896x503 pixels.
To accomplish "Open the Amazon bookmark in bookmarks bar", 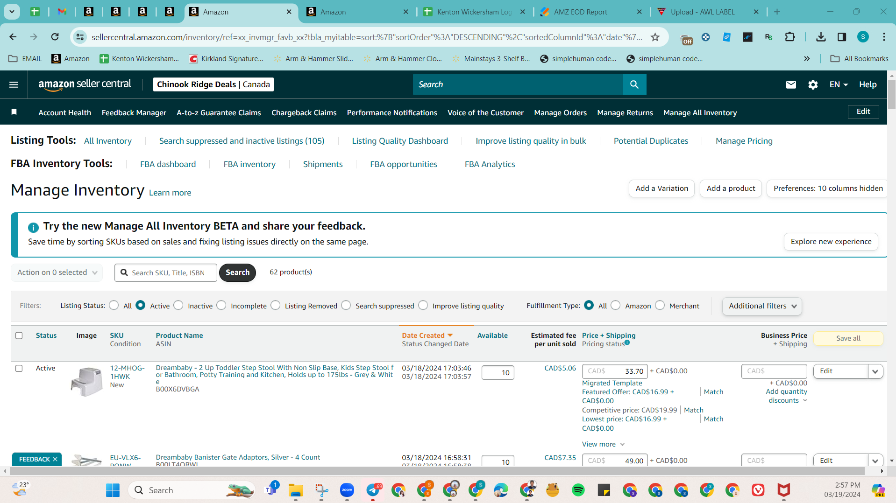I will tap(71, 58).
